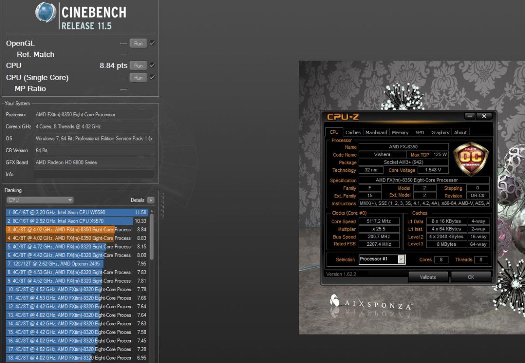The height and width of the screenshot is (363, 525).
Task: Click the CPU score 8.84 pts
Action: (x=113, y=66)
